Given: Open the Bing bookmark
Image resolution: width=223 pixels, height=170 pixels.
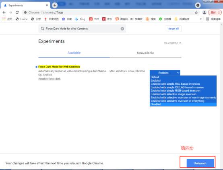Looking at the screenshot, I should pos(80,19).
